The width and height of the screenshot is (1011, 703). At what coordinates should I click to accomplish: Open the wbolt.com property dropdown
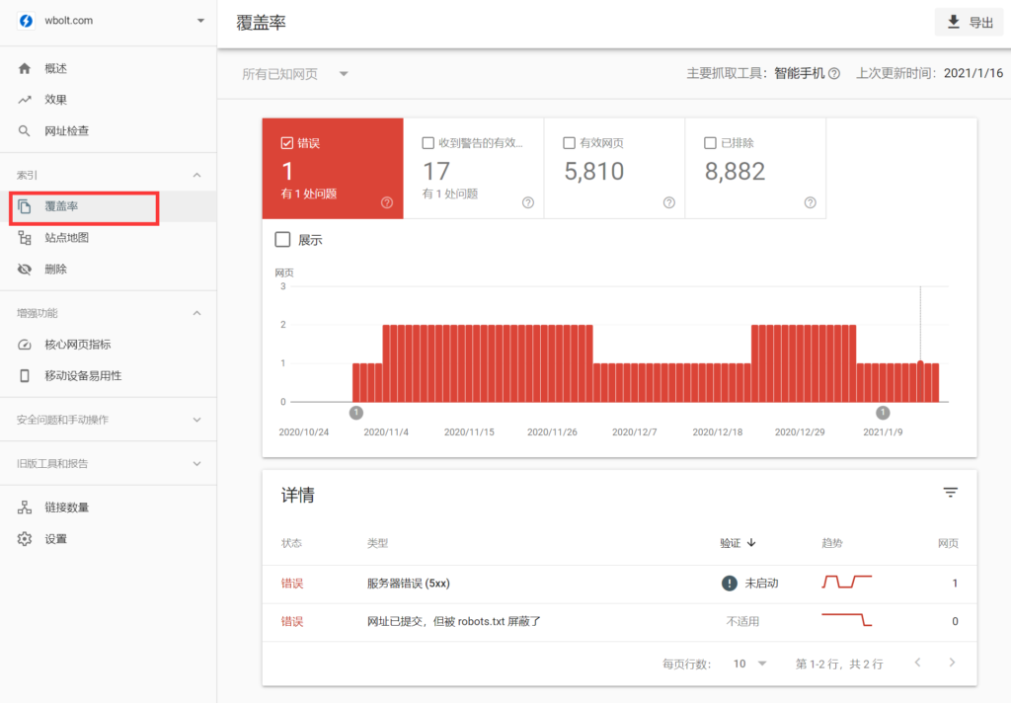(201, 21)
